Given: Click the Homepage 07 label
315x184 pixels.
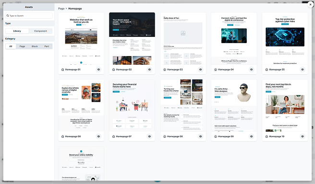Looking at the screenshot, I should point(124,137).
